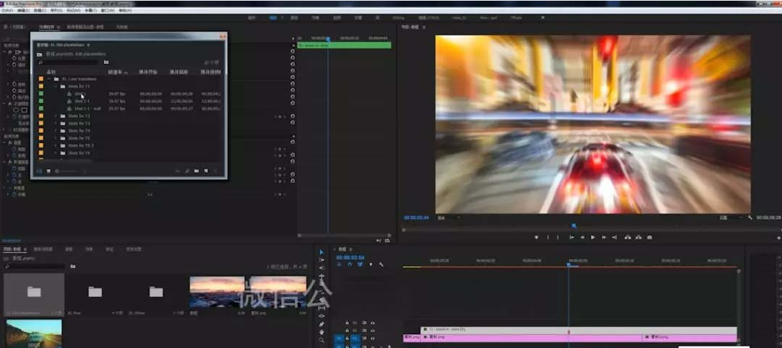Reset the Motion effect in Effect Controls
Image resolution: width=782 pixels, height=348 pixels.
293,52
